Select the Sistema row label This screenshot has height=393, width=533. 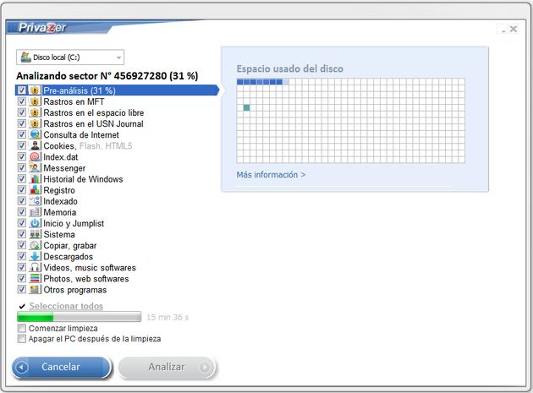click(x=59, y=234)
